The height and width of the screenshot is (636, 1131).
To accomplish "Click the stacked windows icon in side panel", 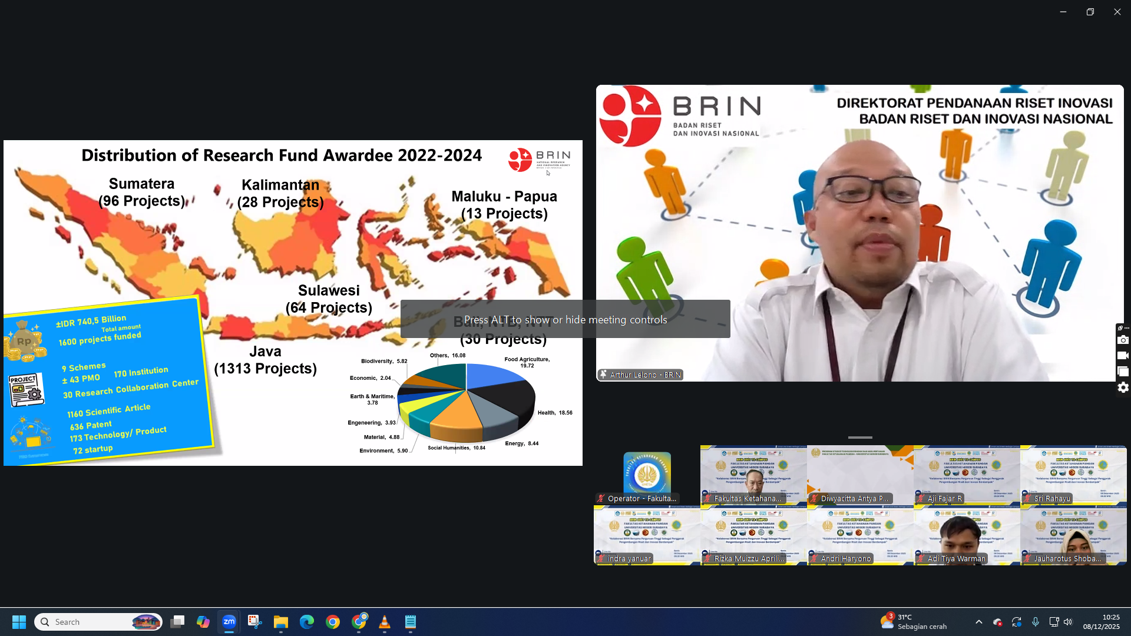I will pos(1123,372).
